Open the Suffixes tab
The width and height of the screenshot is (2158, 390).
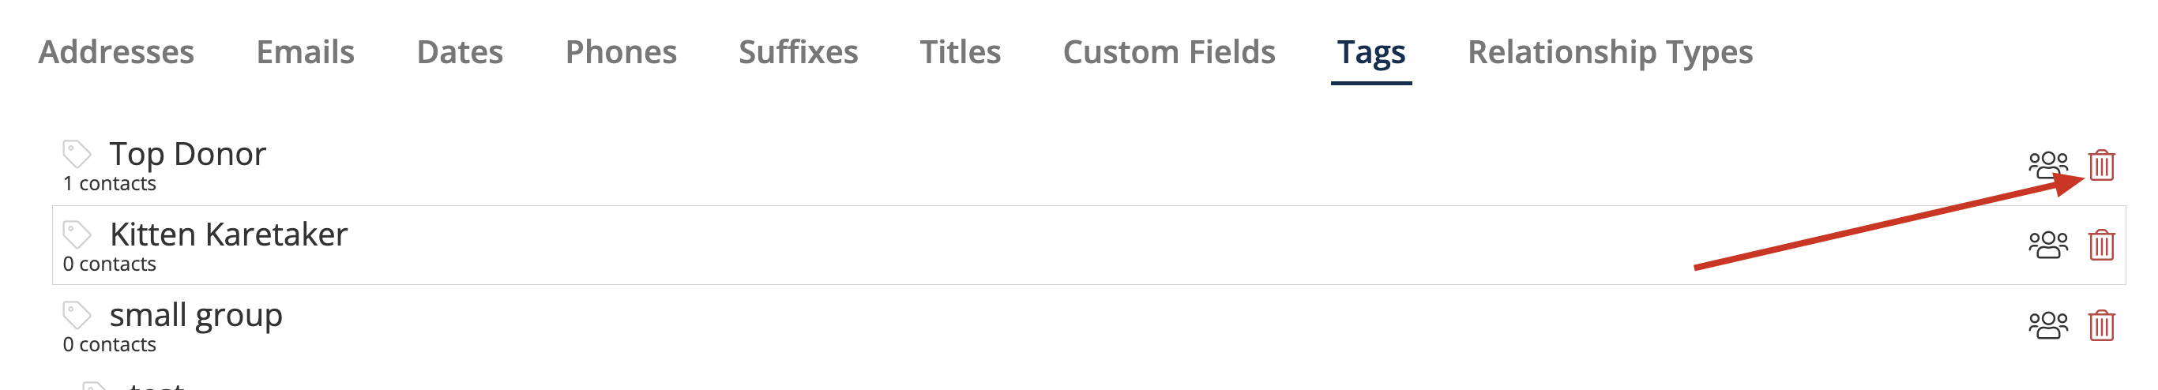(798, 52)
